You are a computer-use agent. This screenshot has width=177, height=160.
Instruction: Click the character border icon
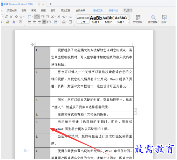(20, 22)
